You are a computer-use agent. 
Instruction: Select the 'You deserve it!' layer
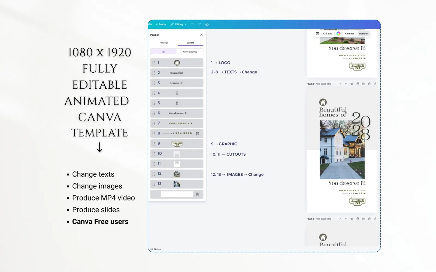click(177, 113)
